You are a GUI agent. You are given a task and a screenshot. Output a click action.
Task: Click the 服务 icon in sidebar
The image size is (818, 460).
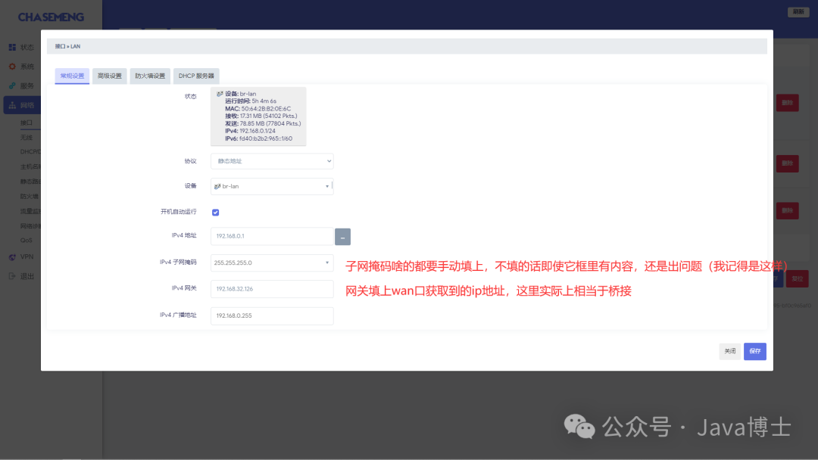[13, 85]
